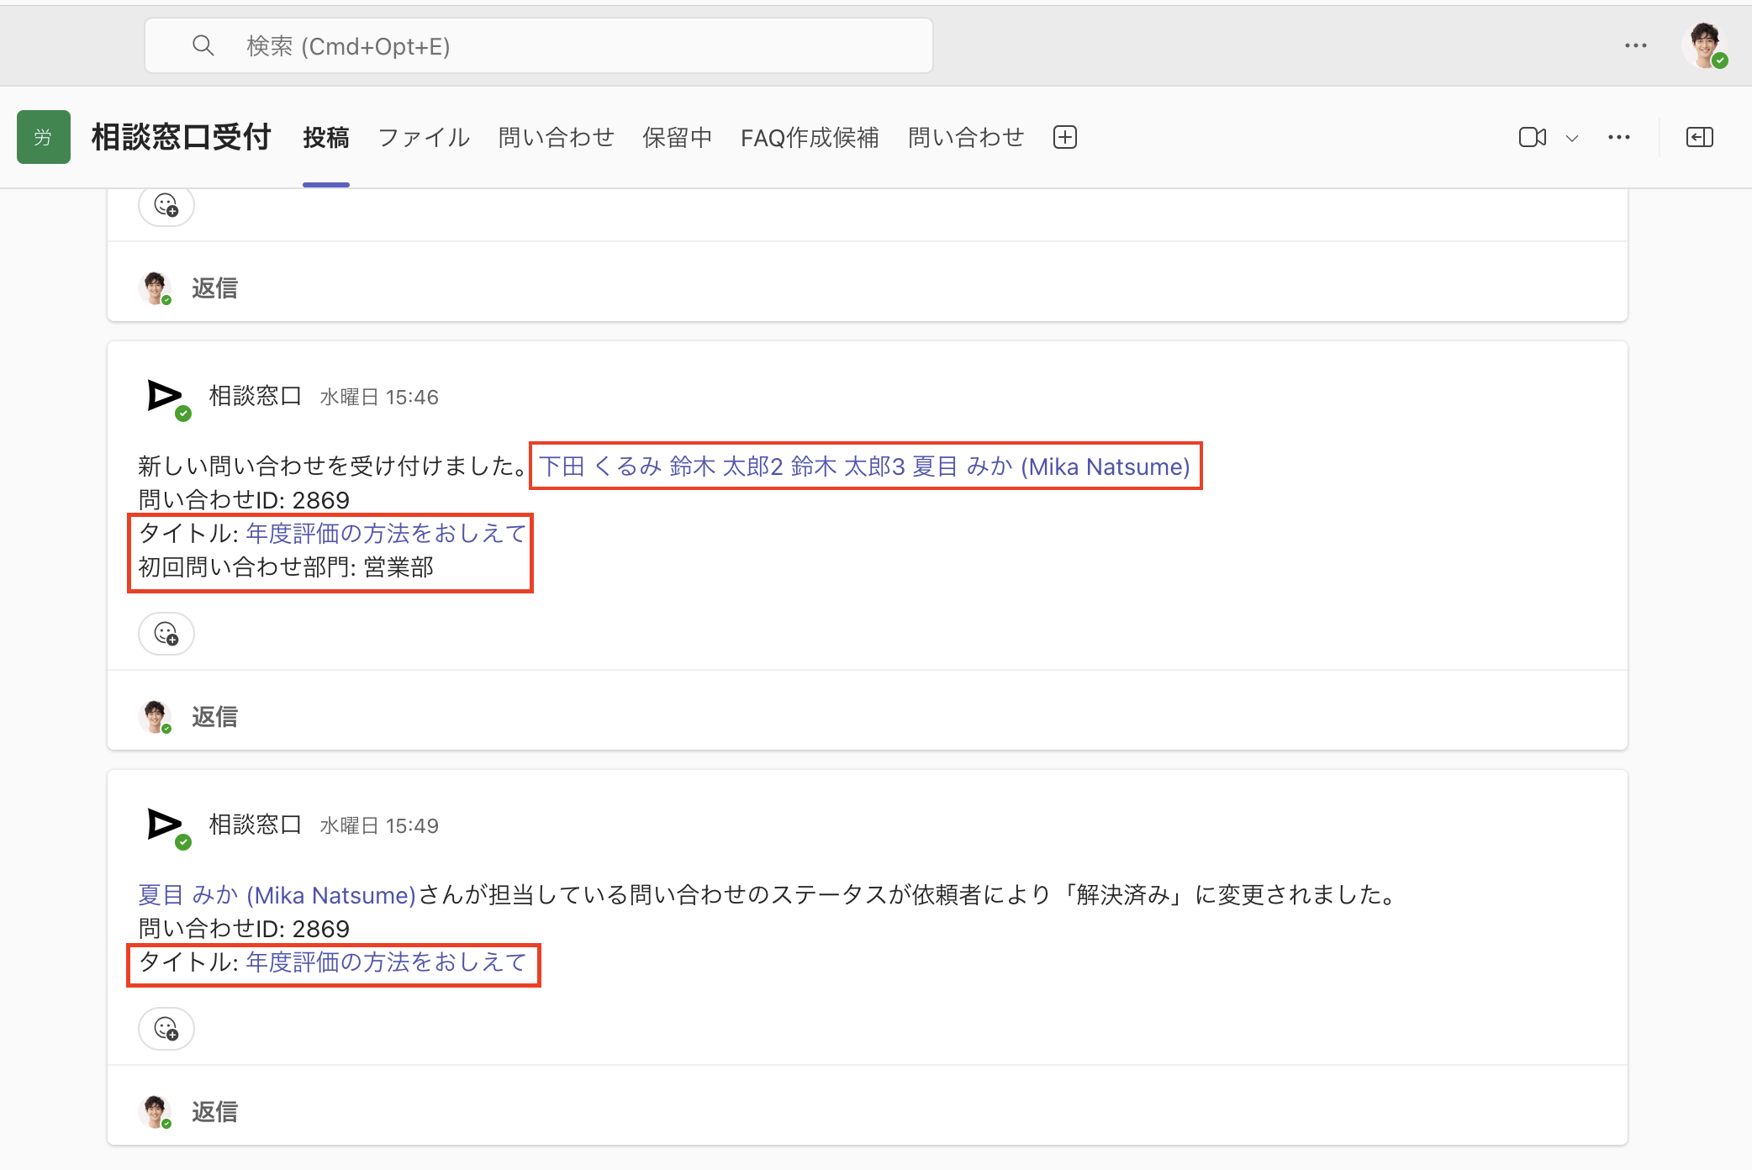
Task: Open the first 問い合わせ tab
Action: coord(556,137)
